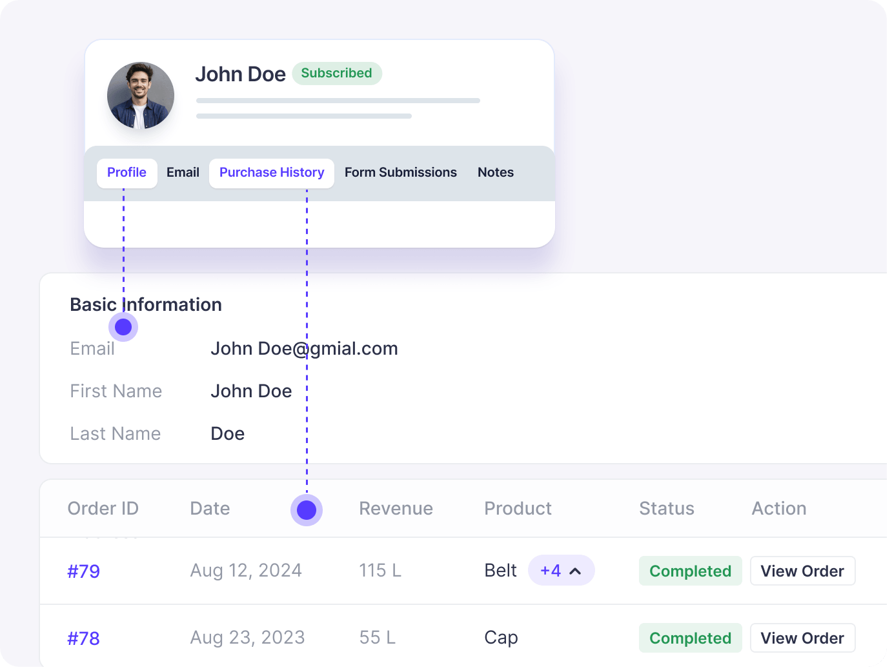Screen dimensions: 892x672
Task: Go to the Notes tab
Action: click(x=496, y=173)
